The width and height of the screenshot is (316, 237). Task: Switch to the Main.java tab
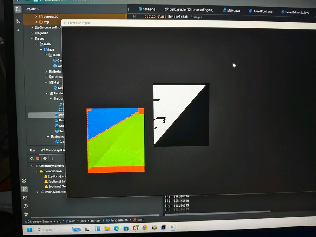pos(231,11)
